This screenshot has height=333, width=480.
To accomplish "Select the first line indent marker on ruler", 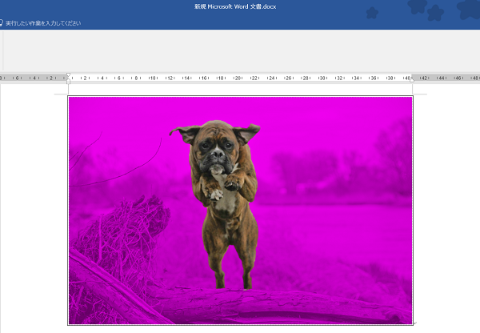I will pos(68,74).
